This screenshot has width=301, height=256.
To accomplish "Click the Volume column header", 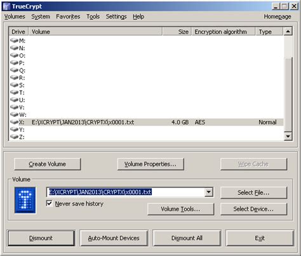I will point(95,32).
